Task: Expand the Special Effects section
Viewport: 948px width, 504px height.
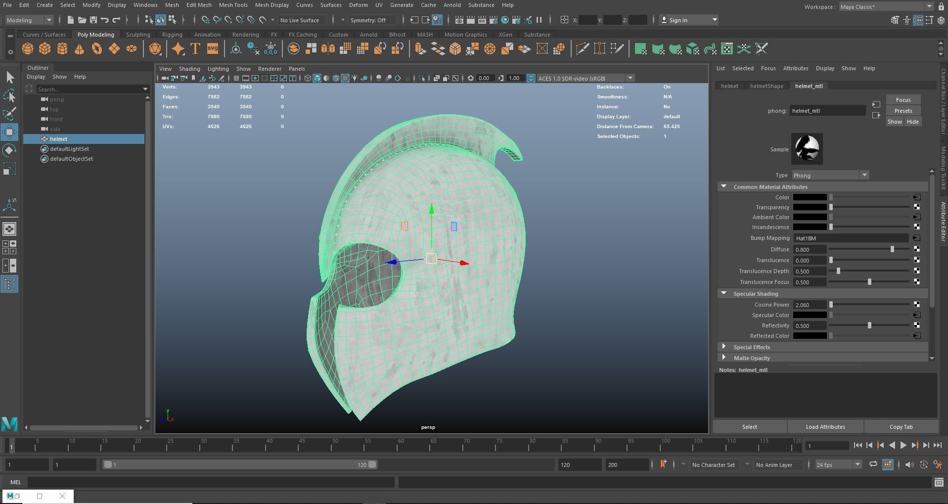Action: pyautogui.click(x=724, y=347)
